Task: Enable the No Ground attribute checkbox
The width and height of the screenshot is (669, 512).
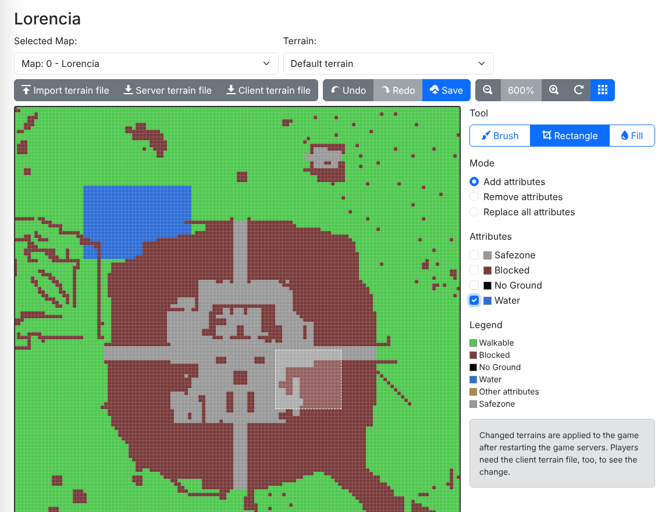Action: coord(474,285)
